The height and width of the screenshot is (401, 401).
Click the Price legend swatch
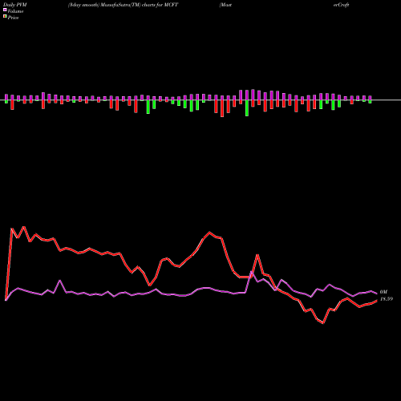pos(5,17)
